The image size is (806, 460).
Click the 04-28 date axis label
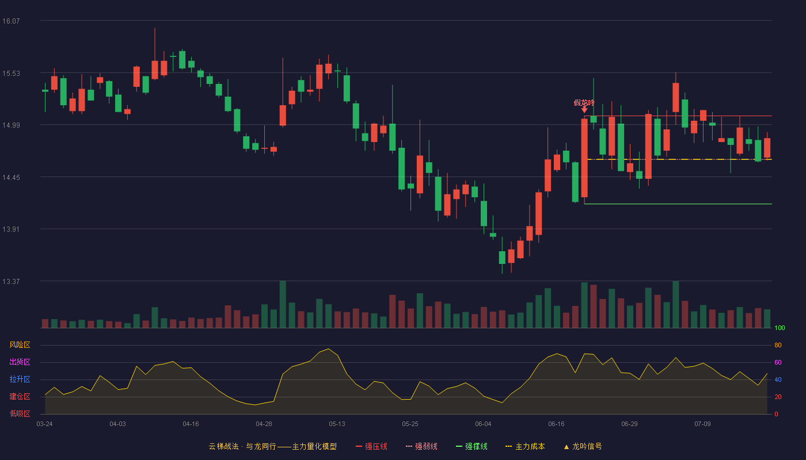coord(264,424)
